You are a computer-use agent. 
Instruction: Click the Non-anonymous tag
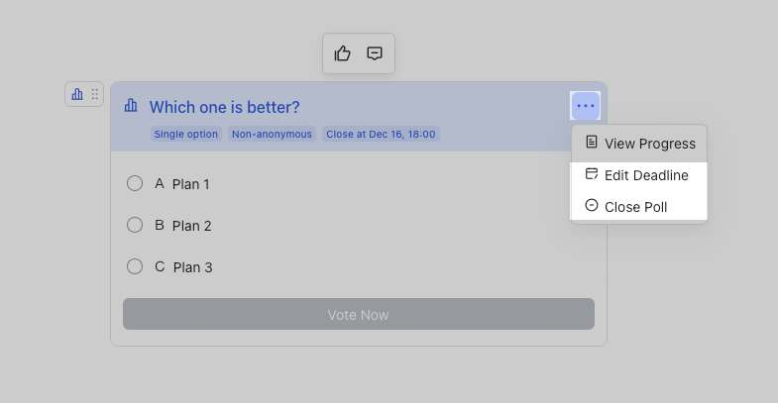pos(272,134)
